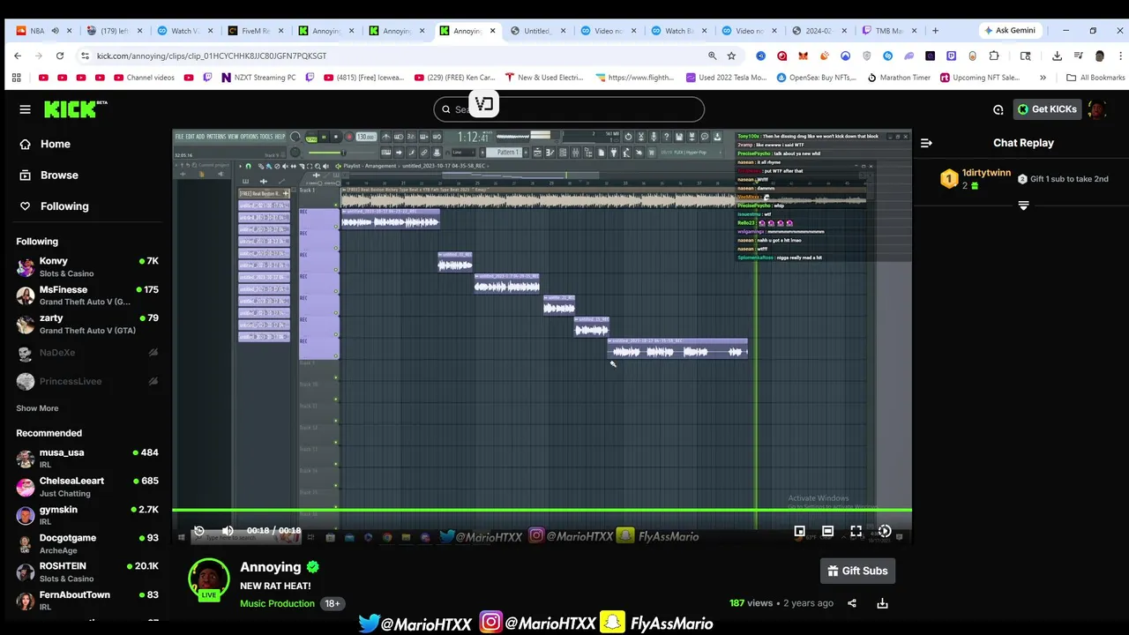Open Following in Kick sidebar
This screenshot has width=1129, height=635.
pyautogui.click(x=64, y=206)
